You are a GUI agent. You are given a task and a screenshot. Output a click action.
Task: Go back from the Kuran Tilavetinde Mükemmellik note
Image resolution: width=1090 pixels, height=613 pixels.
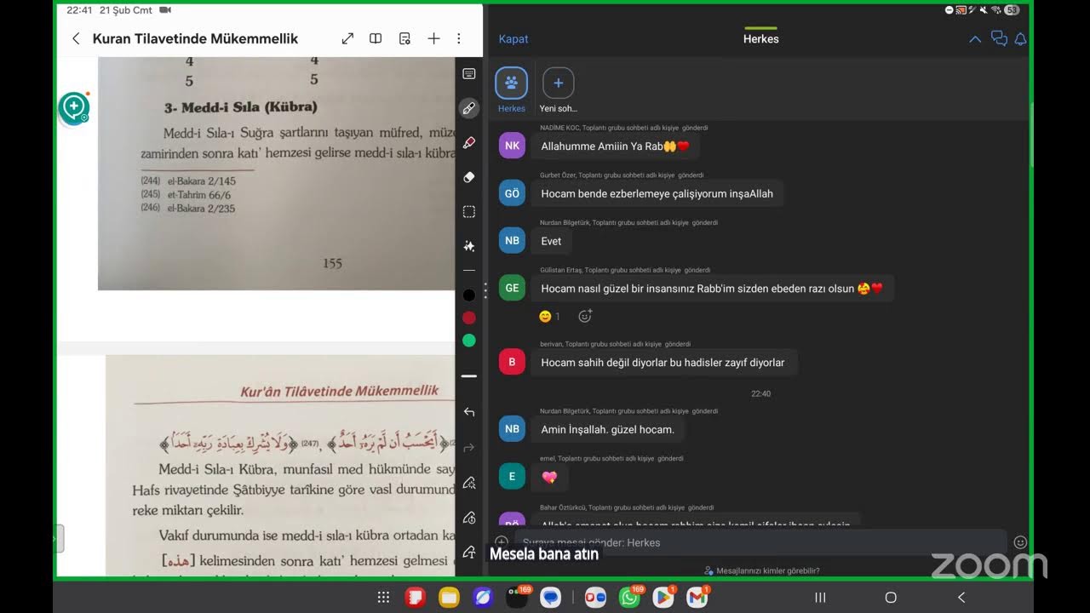coord(76,38)
